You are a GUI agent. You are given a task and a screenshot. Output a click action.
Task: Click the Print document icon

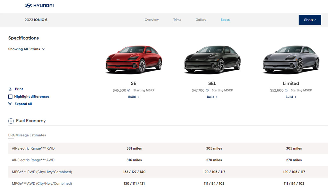[x=10, y=89]
